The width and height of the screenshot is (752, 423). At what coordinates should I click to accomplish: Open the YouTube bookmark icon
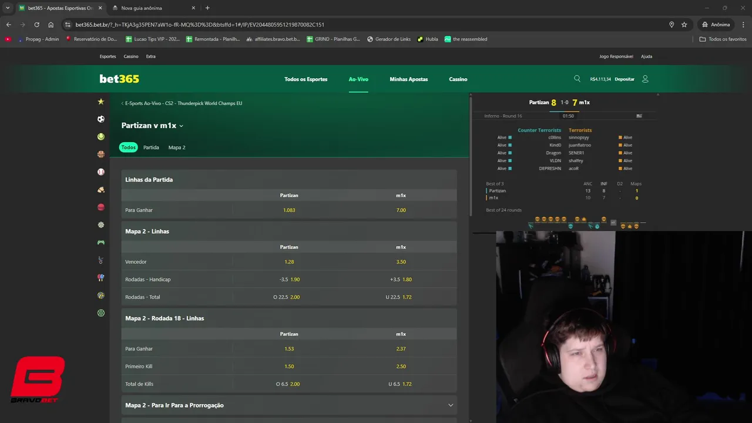8,39
